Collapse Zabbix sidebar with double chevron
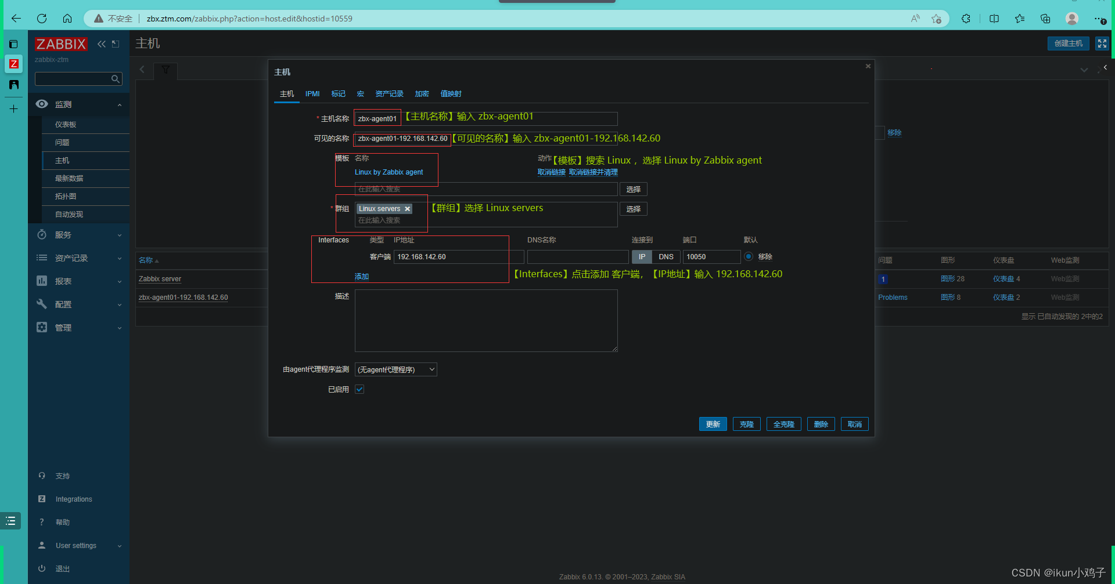 pyautogui.click(x=102, y=44)
